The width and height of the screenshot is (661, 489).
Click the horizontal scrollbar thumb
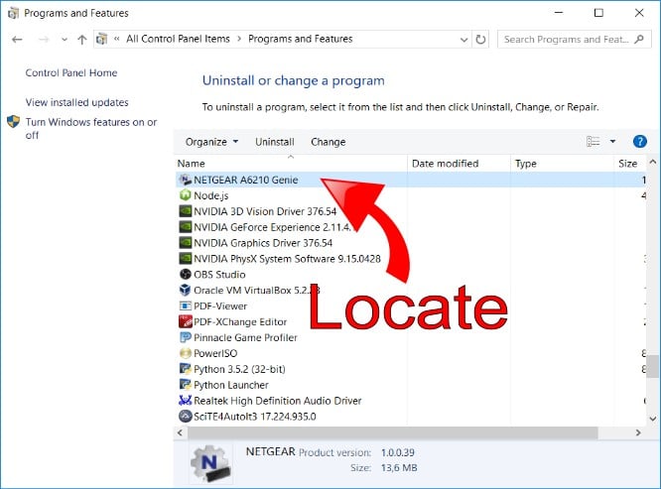[392, 432]
